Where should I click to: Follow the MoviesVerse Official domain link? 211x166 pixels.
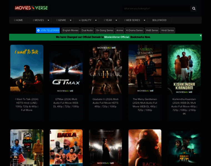point(117,37)
